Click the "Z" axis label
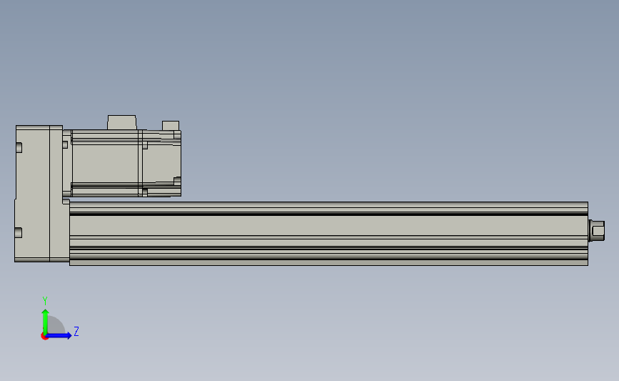Viewport: 619px width, 381px height. click(x=76, y=331)
